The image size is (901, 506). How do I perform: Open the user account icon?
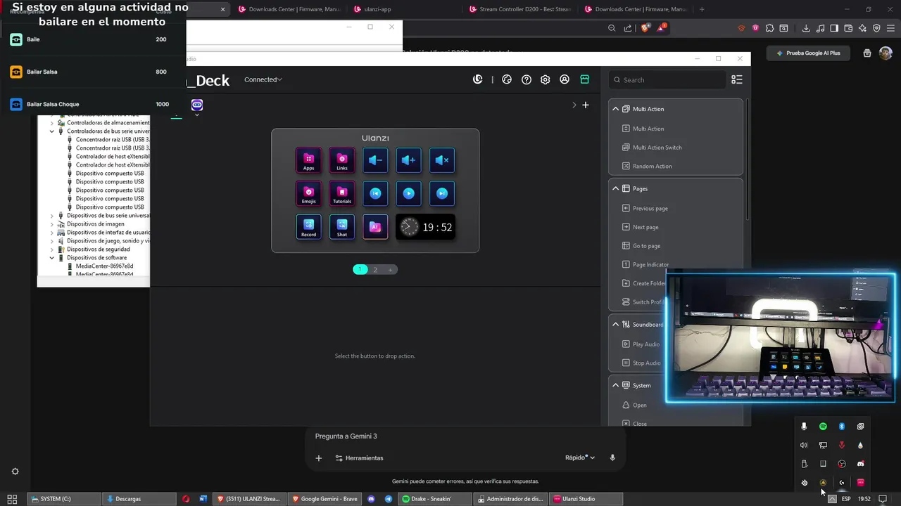pos(565,79)
